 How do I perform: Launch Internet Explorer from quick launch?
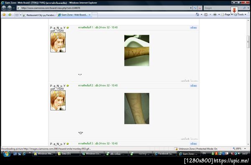tap(24, 154)
